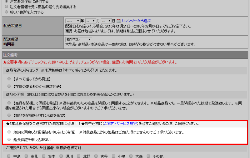Open the 配送希望時間帯 dropdown showing 指定なし
The width and height of the screenshot is (250, 158).
pyautogui.click(x=78, y=39)
